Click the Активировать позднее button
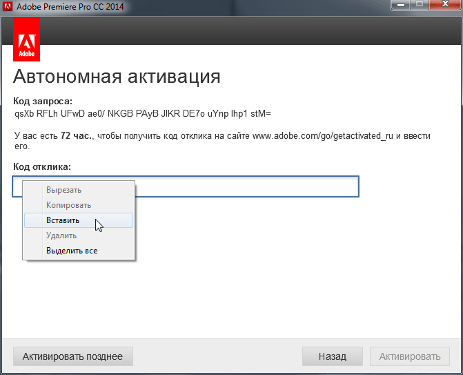 click(73, 356)
